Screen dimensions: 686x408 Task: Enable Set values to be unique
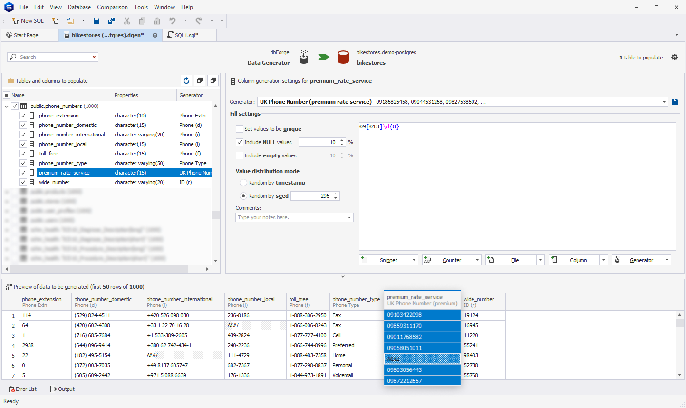(x=240, y=129)
